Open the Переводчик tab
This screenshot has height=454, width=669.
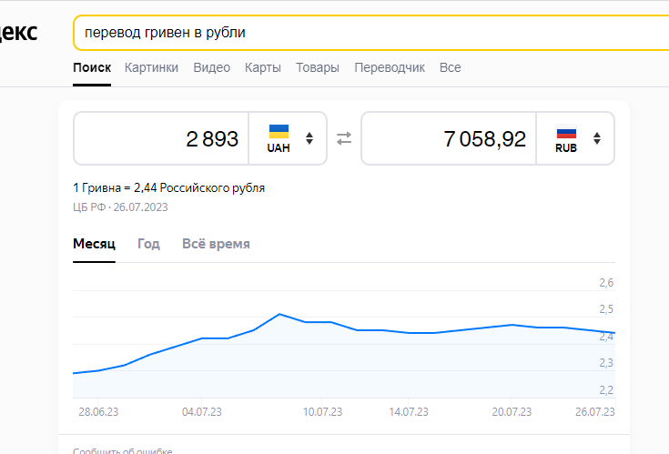pos(390,67)
